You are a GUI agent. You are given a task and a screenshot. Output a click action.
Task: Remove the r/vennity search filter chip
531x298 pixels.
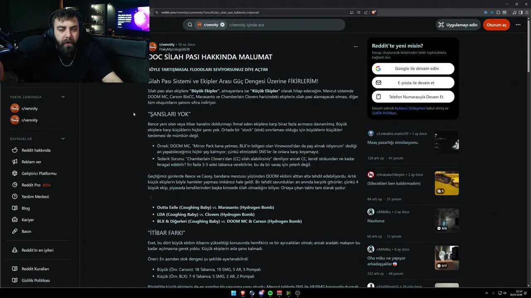(222, 25)
